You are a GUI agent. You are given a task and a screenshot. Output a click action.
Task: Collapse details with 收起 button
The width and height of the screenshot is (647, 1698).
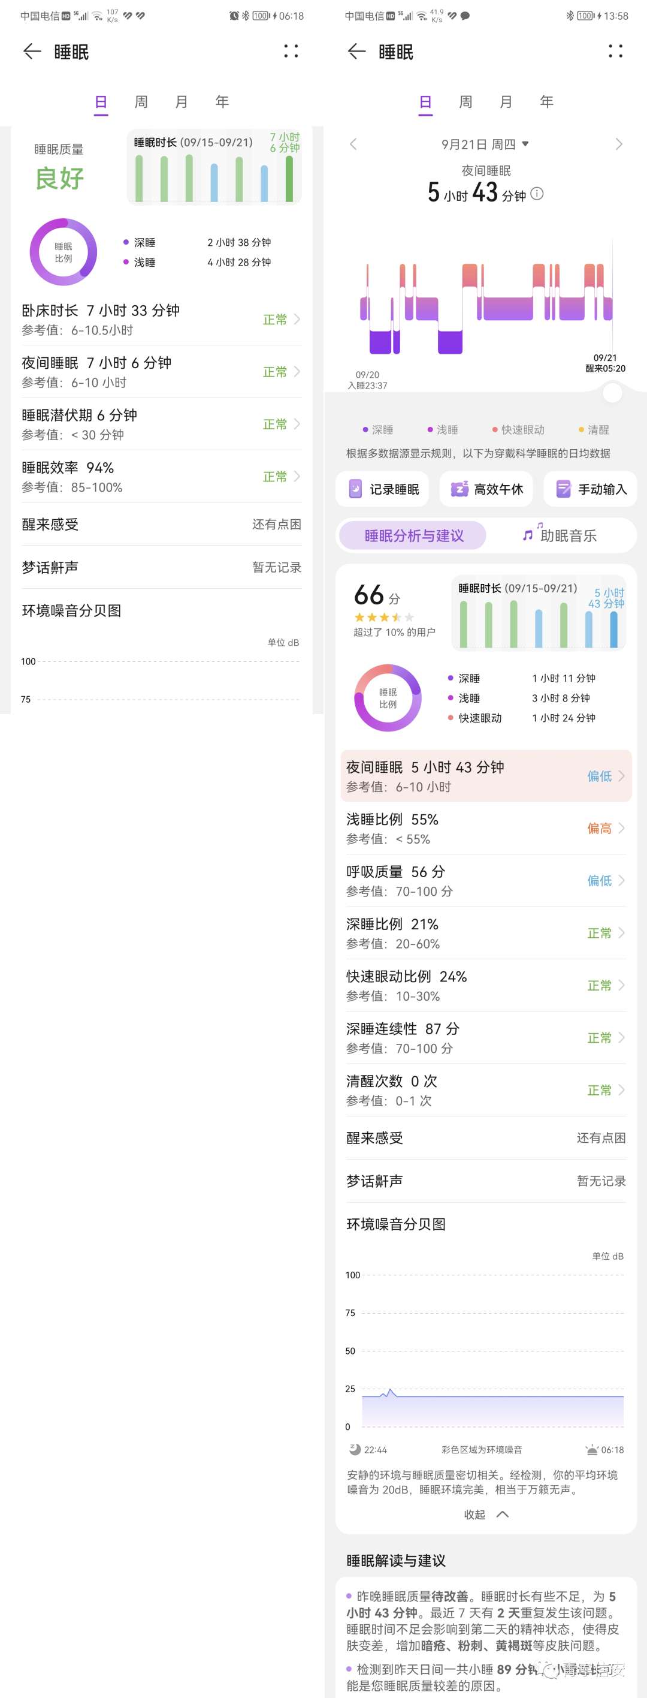486,1514
